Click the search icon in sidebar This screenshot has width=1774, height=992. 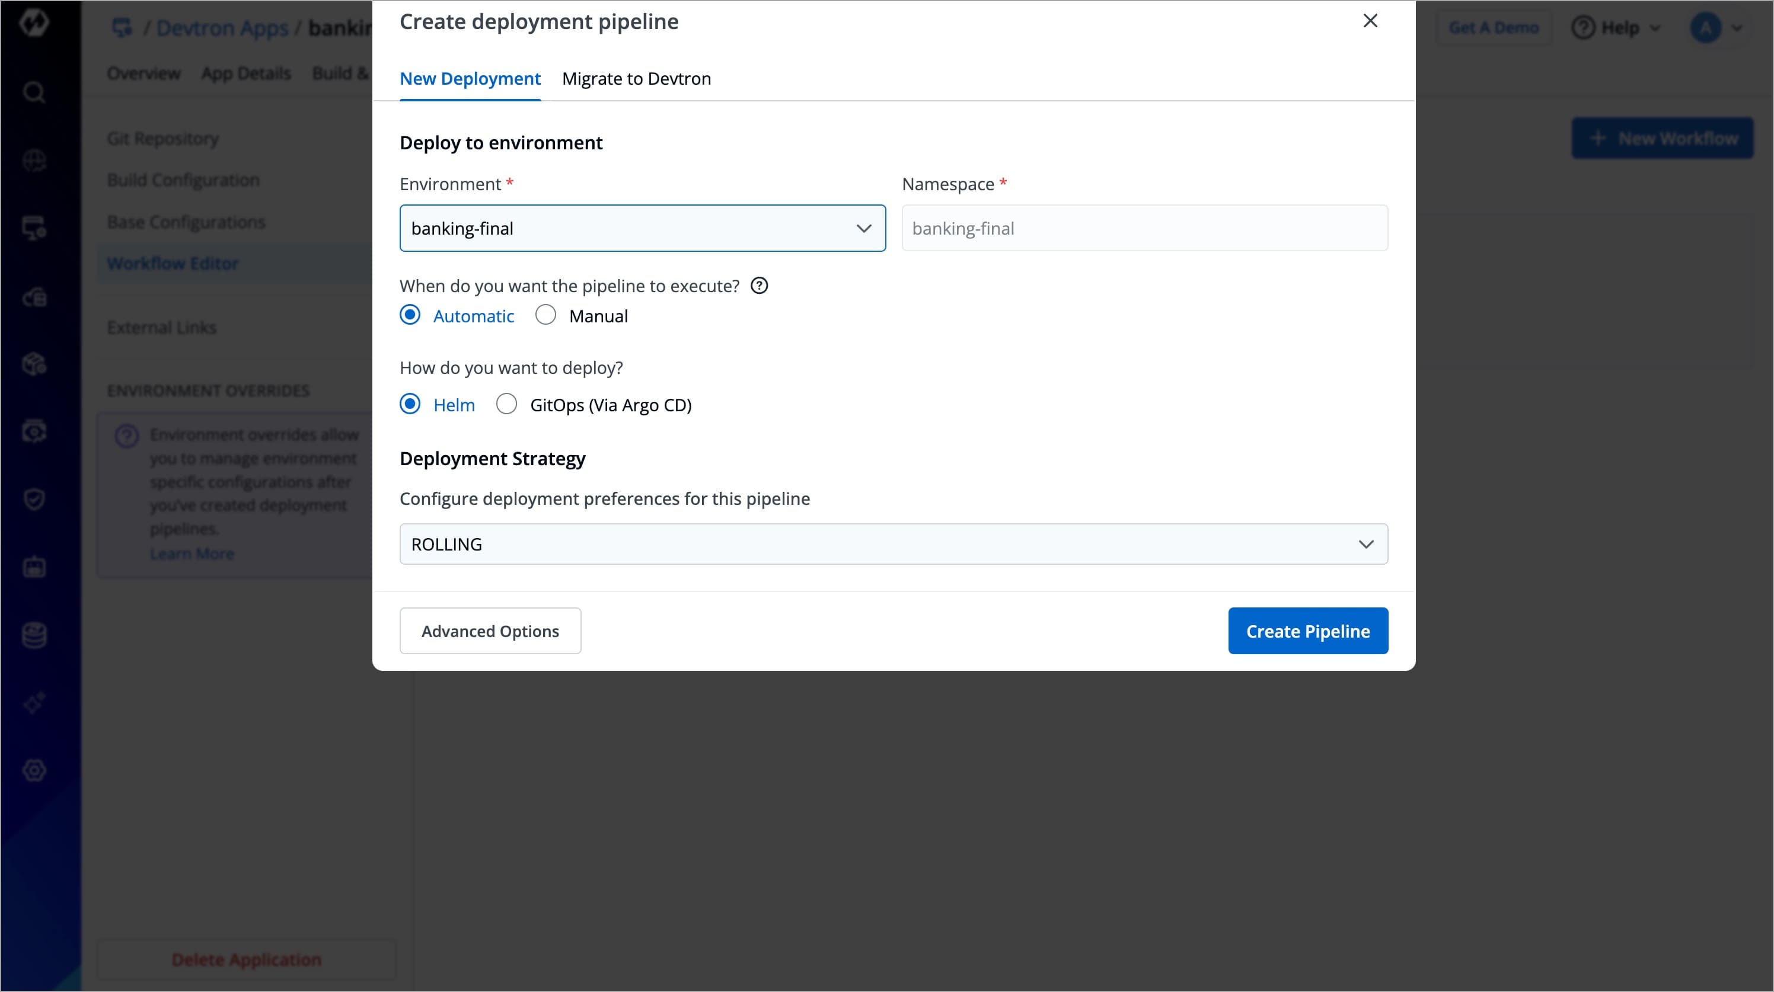(34, 92)
